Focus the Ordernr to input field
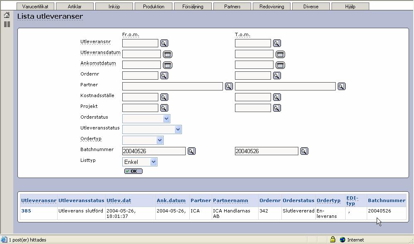 tap(253, 76)
